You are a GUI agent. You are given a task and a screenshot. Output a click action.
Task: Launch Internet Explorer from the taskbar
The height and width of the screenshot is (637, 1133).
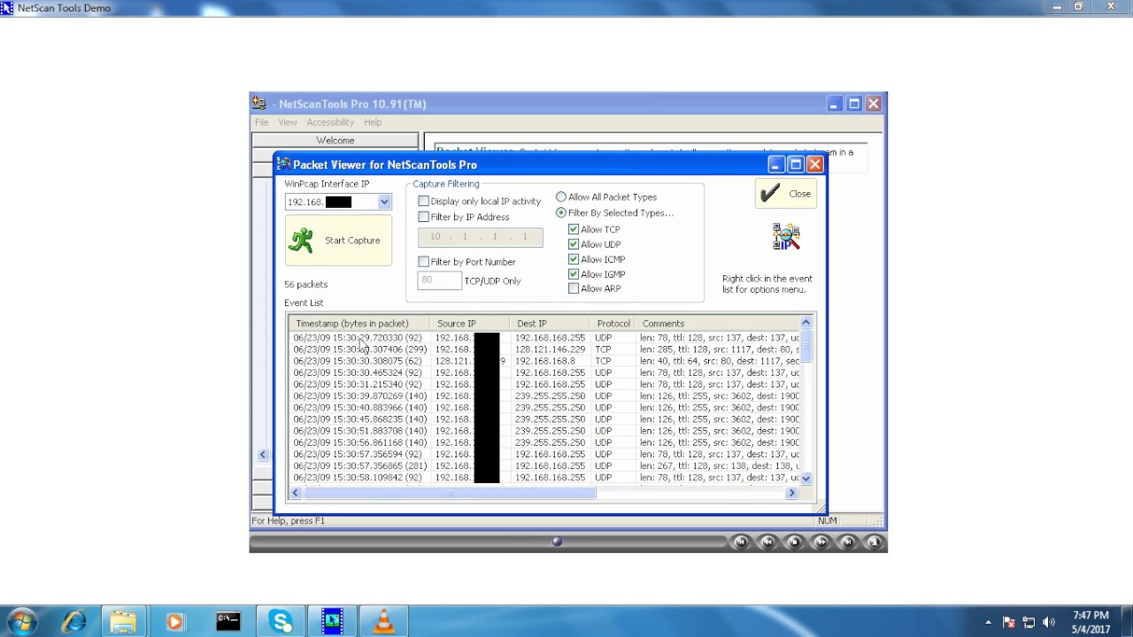pyautogui.click(x=73, y=622)
